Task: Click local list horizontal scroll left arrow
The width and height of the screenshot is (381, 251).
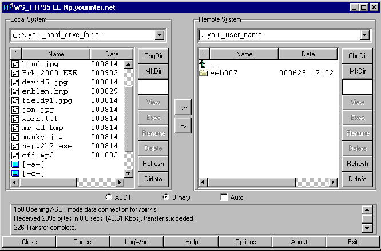Action: coord(15,182)
